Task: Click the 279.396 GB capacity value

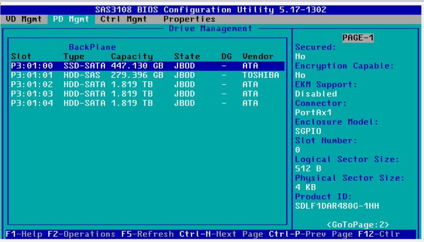Action: point(137,75)
